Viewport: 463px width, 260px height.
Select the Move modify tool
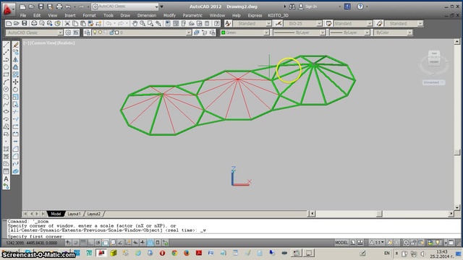point(16,82)
